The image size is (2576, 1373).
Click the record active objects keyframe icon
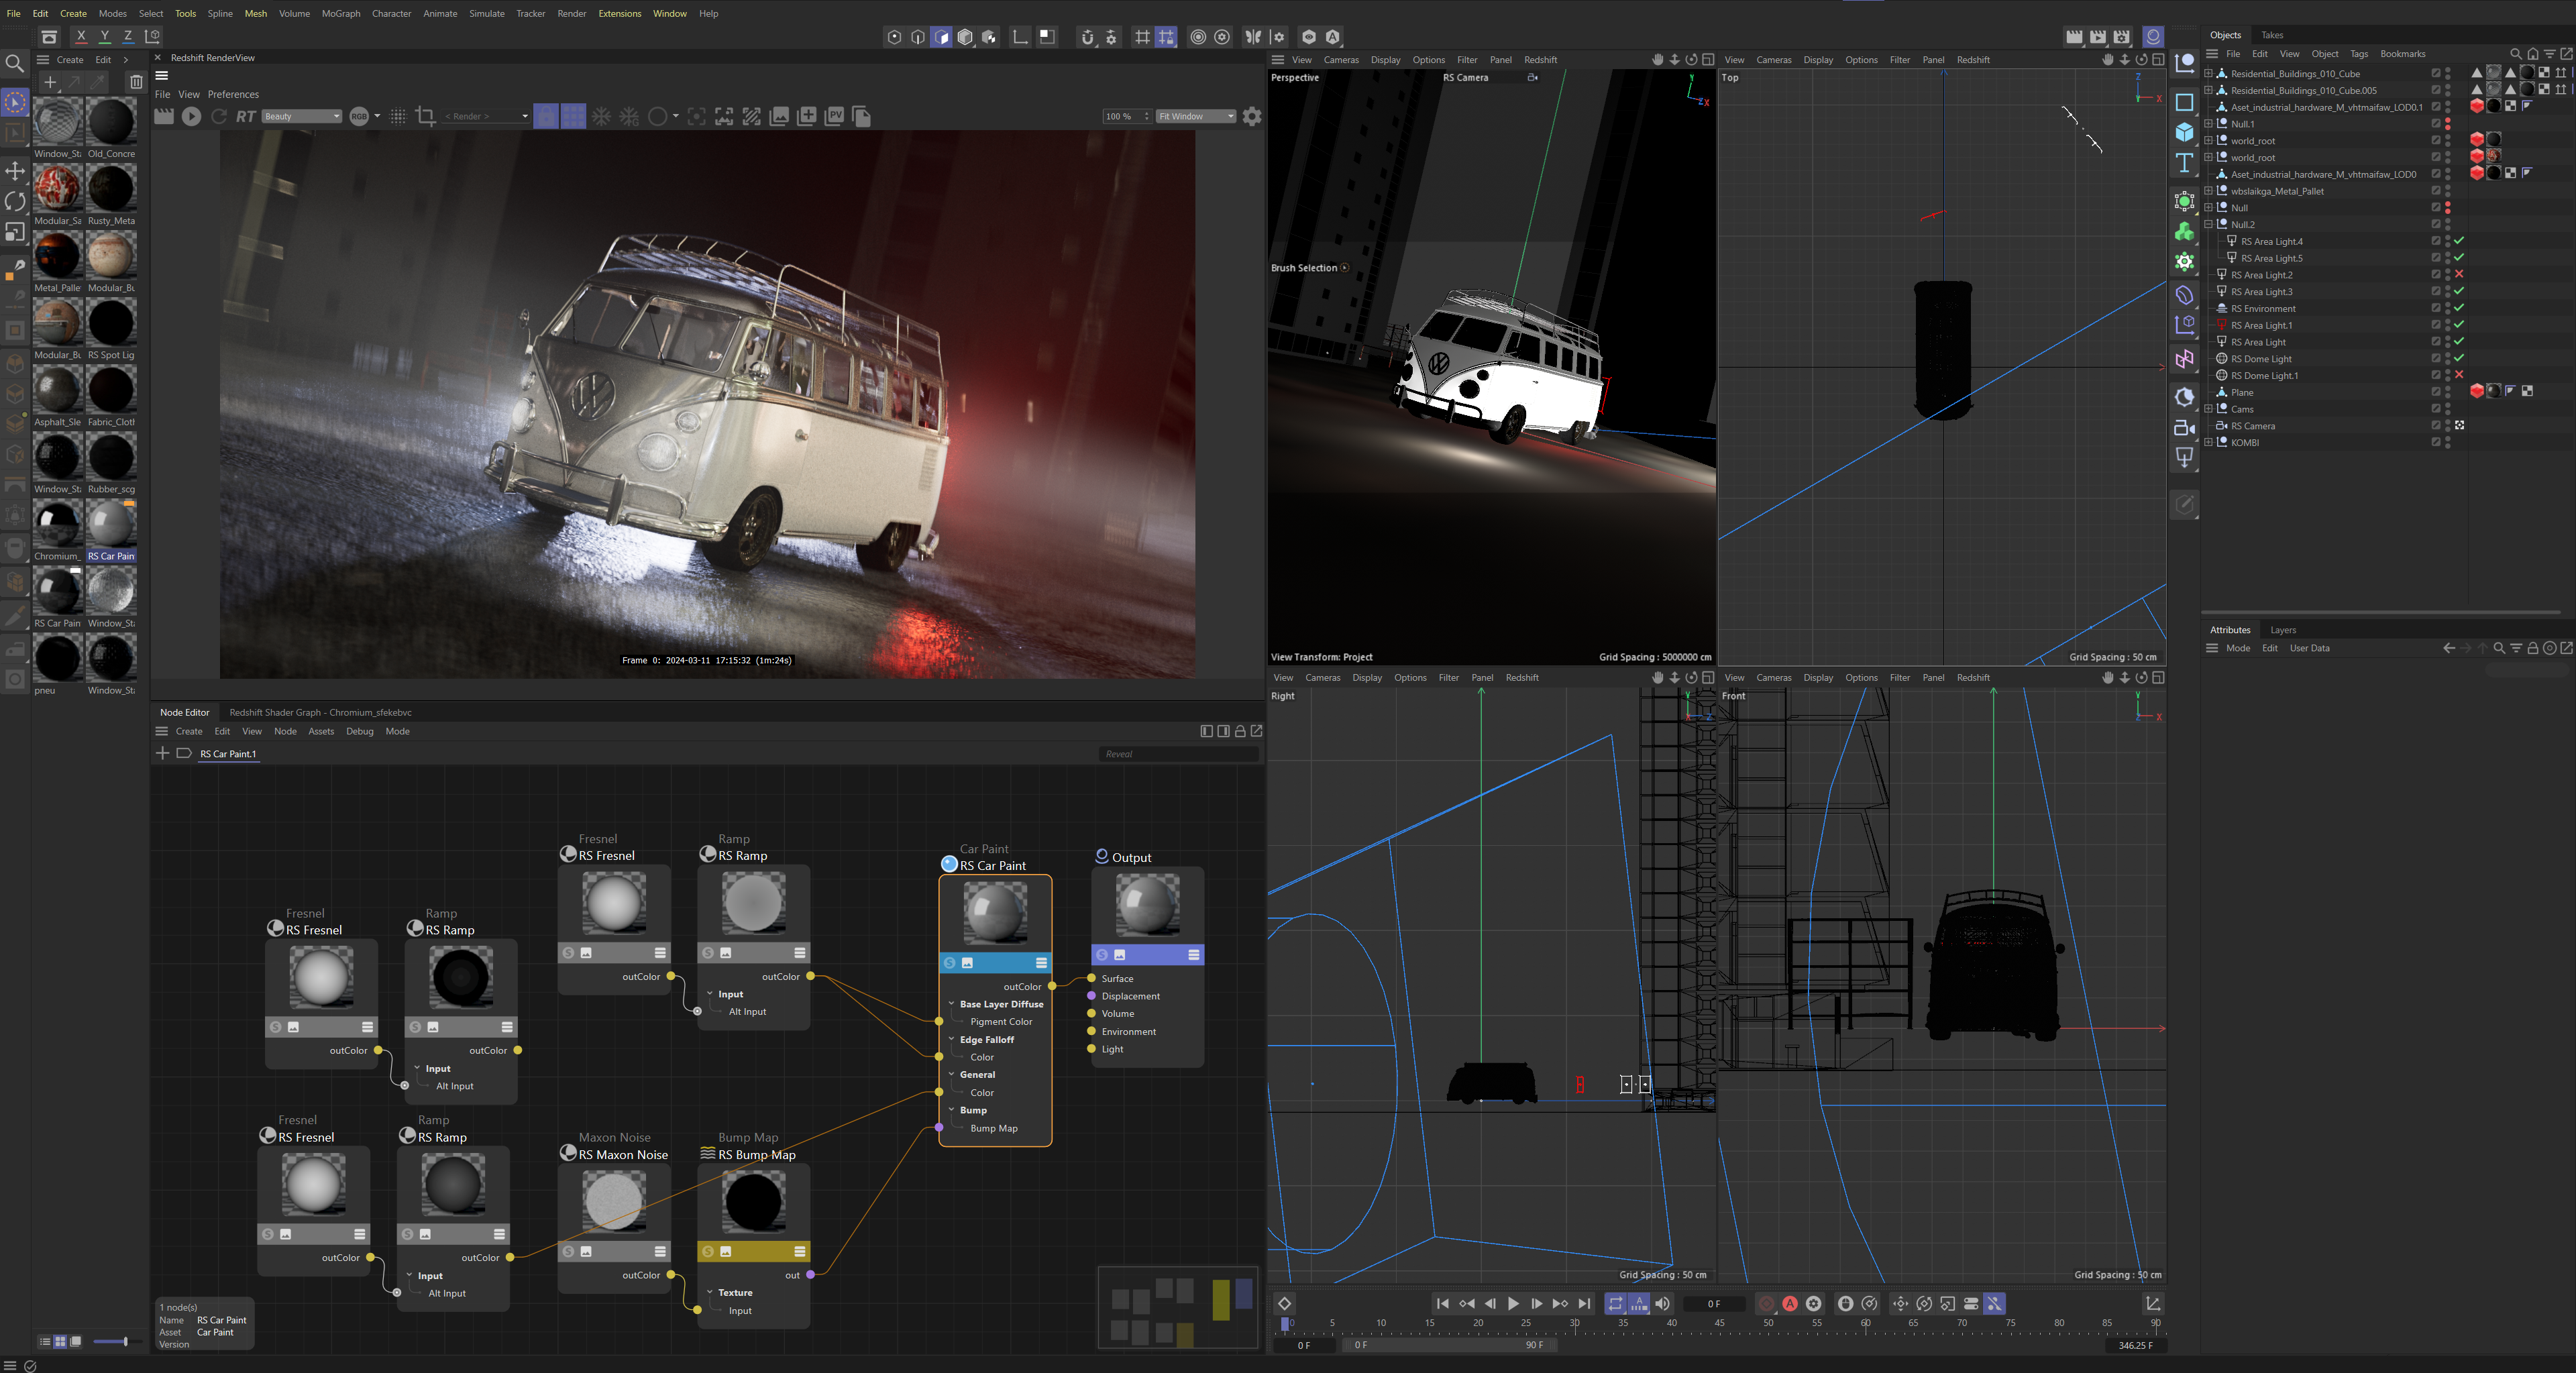pos(1767,1303)
